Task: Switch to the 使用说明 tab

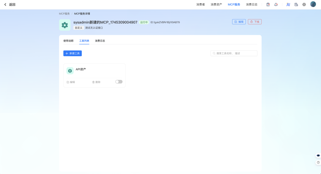Action: point(68,41)
